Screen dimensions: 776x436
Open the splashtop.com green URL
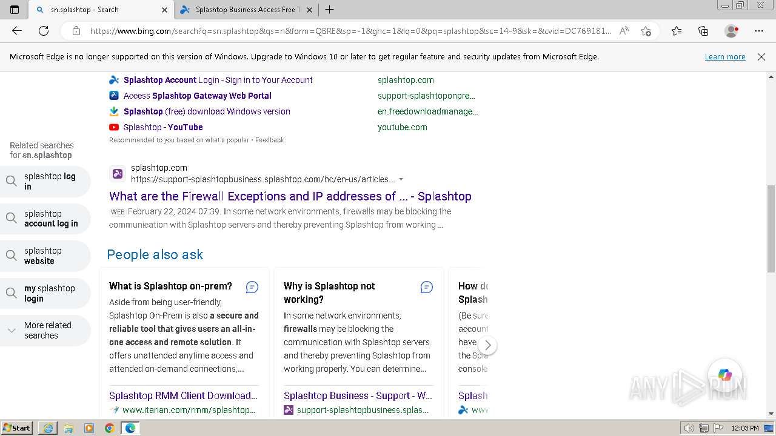tap(406, 80)
